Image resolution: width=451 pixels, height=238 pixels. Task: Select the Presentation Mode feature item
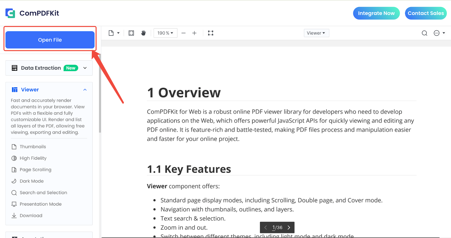(36, 204)
